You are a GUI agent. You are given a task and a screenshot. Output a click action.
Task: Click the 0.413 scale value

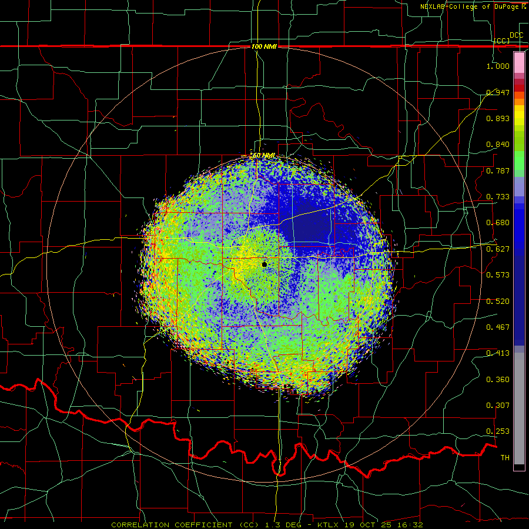[498, 353]
